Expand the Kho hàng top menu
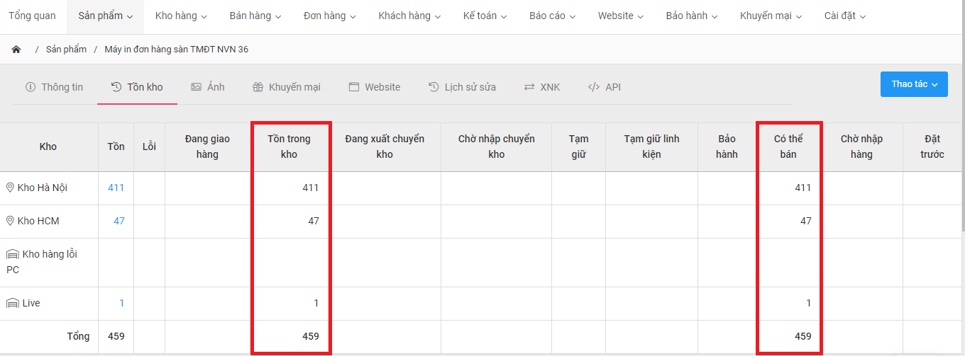Image resolution: width=965 pixels, height=356 pixels. [x=181, y=16]
